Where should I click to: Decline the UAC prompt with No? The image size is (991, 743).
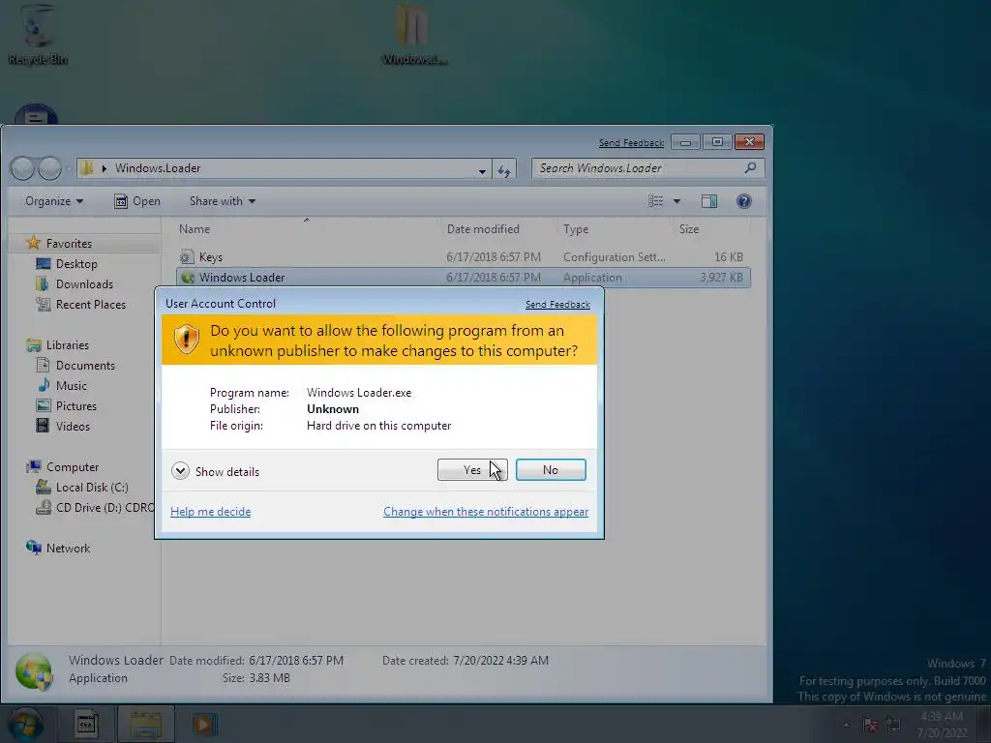[551, 469]
